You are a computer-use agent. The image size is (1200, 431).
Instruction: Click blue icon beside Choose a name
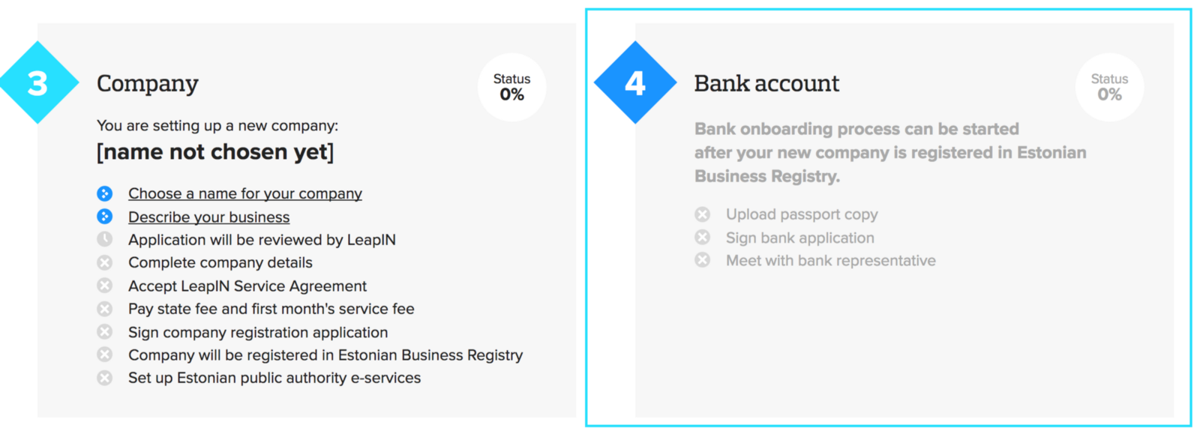pos(105,193)
